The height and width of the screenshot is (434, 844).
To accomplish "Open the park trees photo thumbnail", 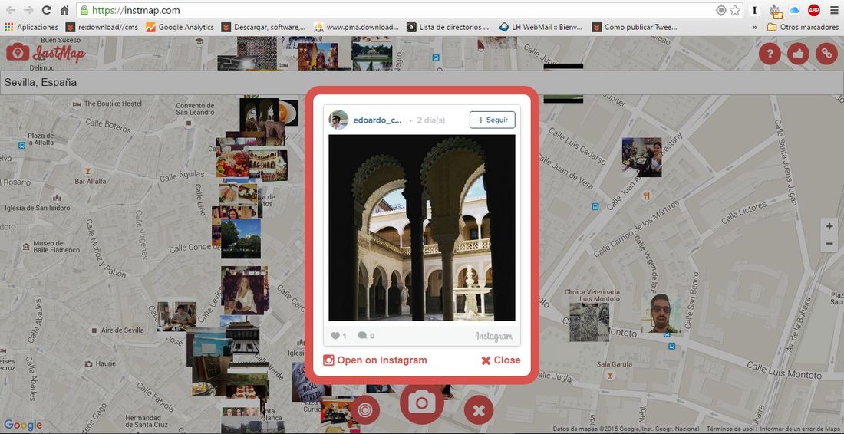I will point(241,238).
